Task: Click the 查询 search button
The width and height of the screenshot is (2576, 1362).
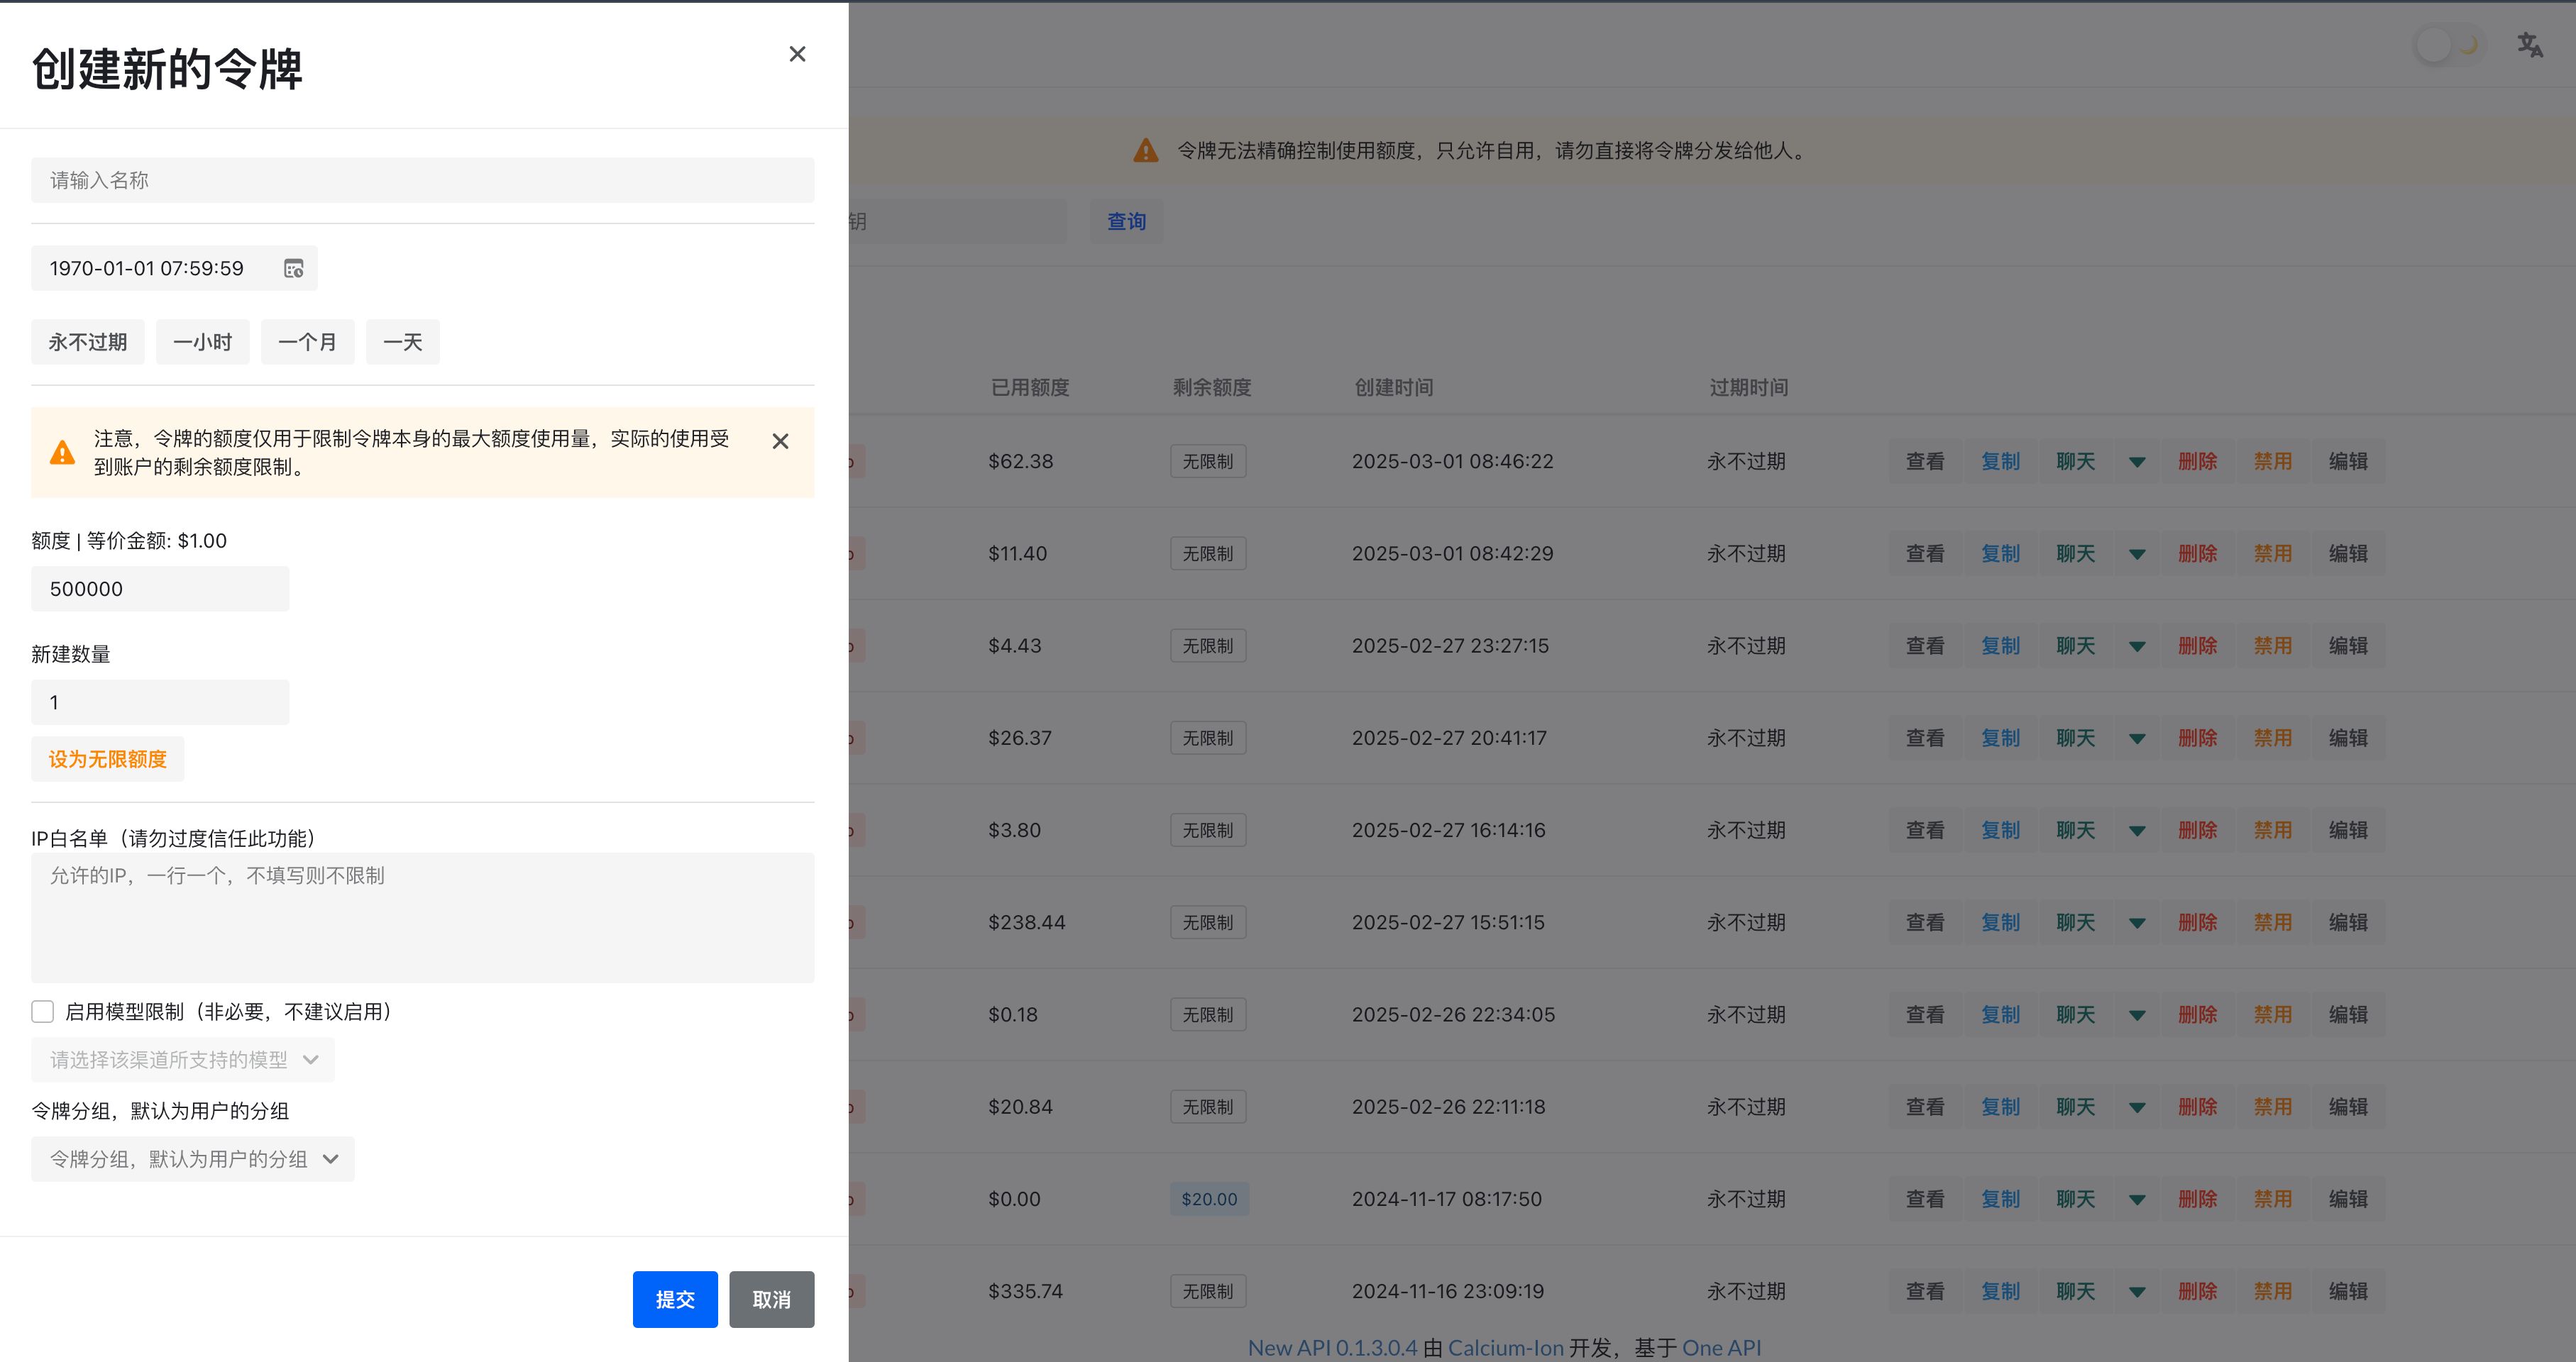Action: 1127,222
